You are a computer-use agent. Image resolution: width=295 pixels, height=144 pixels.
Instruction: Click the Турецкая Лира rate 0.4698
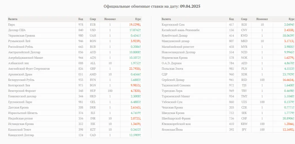289,91
